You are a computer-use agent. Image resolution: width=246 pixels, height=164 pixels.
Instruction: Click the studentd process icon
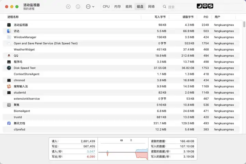[x=9, y=93]
